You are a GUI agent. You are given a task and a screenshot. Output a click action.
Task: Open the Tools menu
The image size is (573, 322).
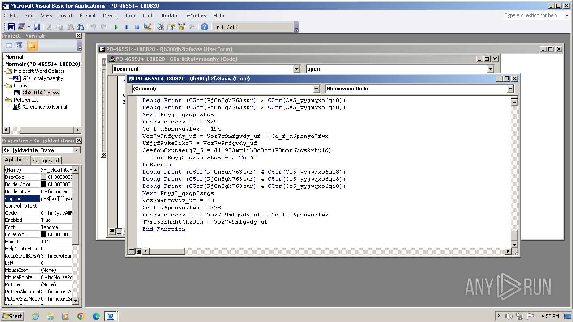click(x=148, y=16)
